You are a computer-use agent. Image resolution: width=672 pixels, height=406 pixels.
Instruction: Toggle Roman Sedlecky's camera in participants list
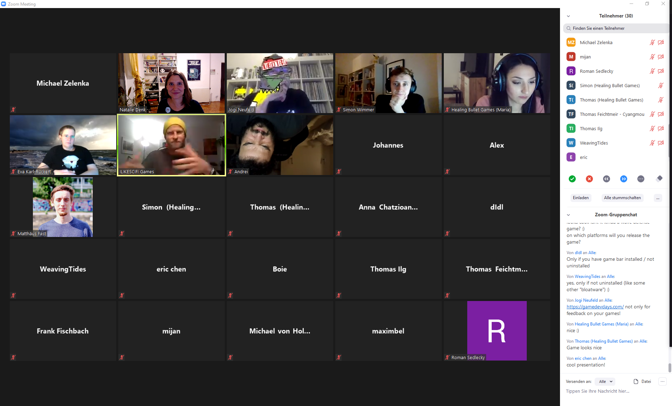[661, 71]
